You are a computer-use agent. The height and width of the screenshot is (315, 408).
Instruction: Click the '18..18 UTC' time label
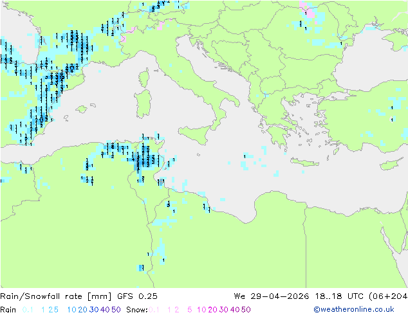[x=340, y=296]
